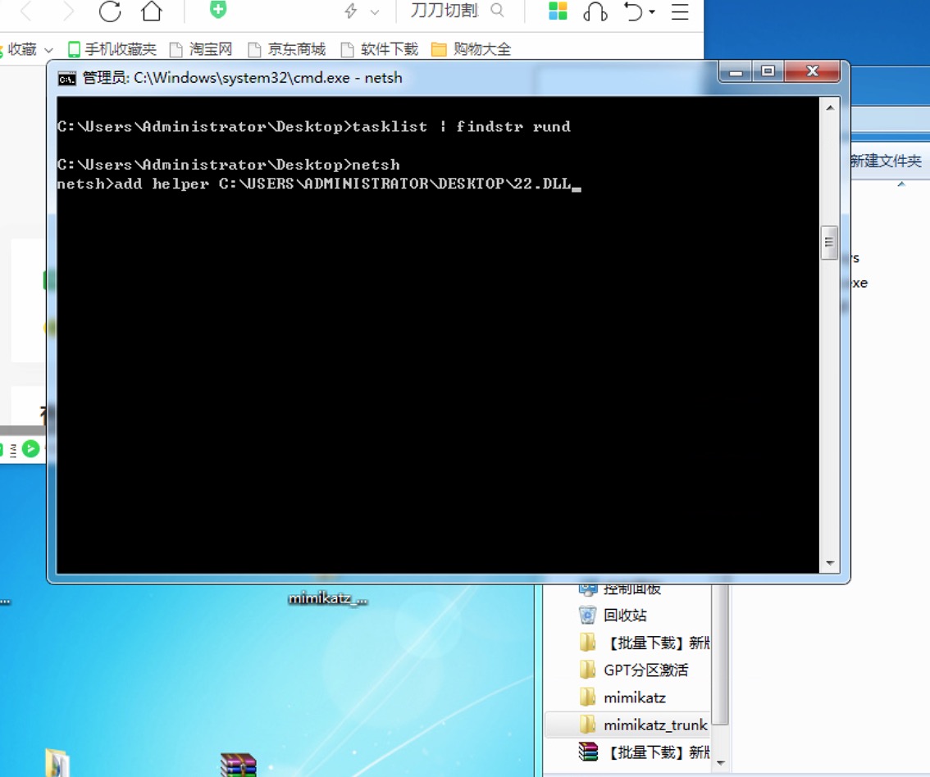Select the first 【批量下载】 folder in tree
The width and height of the screenshot is (930, 777).
[x=644, y=643]
